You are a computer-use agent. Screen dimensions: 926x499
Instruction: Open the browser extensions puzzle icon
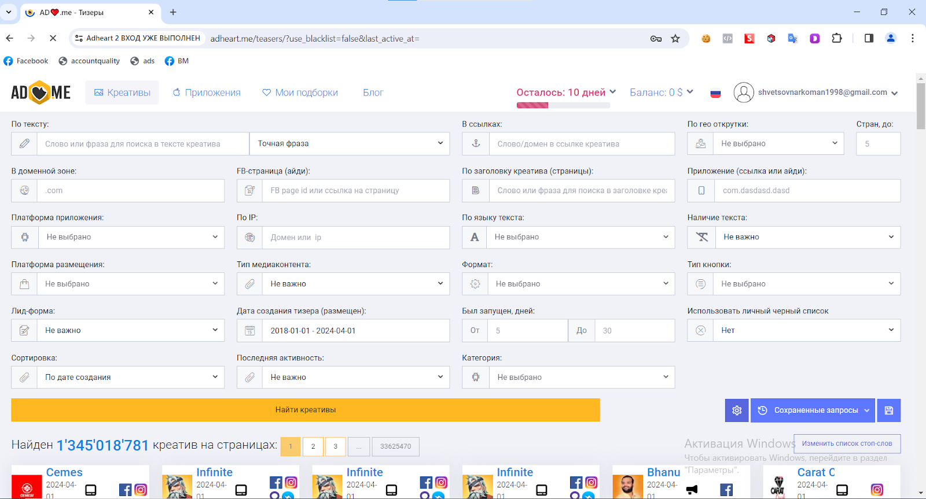(x=837, y=39)
